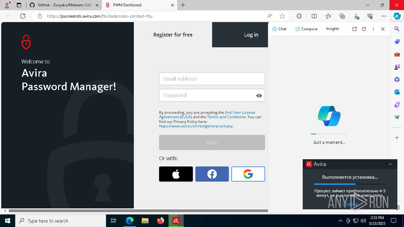The image size is (404, 227).
Task: Open Edge sidebar Games chess icon
Action: tap(397, 67)
